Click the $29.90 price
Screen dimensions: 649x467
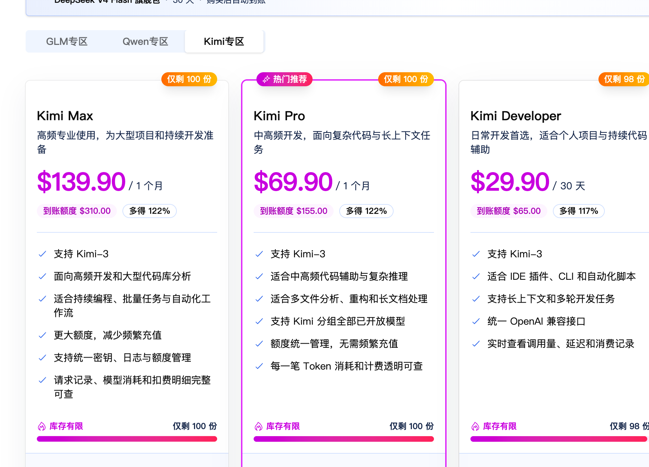(x=510, y=182)
